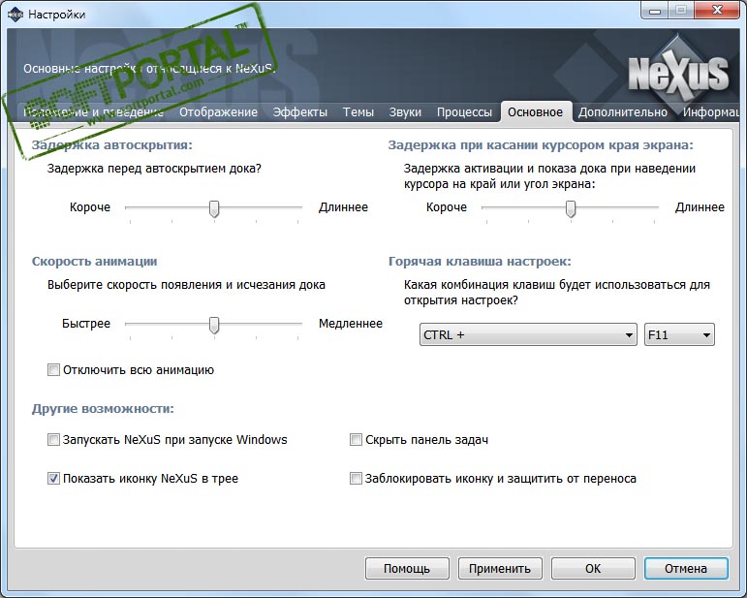Click the NeXuS logo in header
The width and height of the screenshot is (747, 598).
[678, 72]
